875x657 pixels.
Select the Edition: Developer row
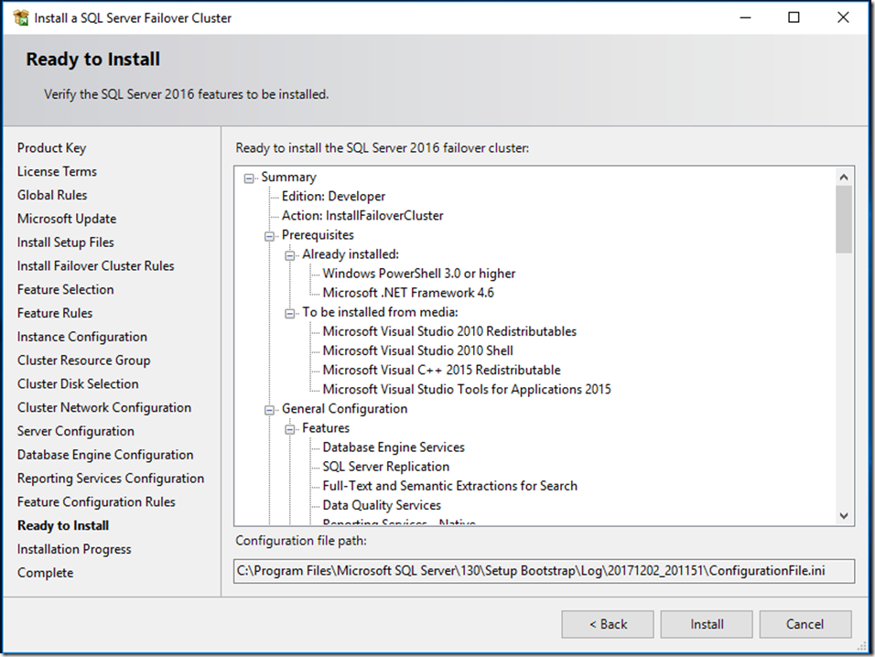[x=333, y=197]
